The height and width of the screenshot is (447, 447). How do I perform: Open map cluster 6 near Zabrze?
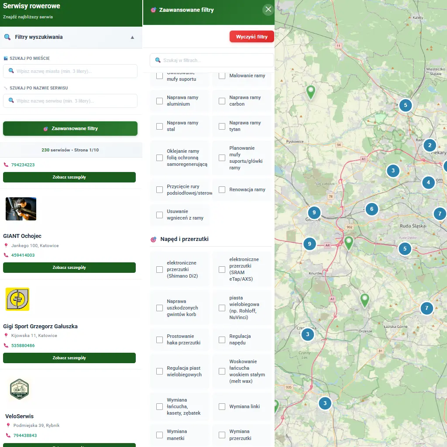click(372, 209)
